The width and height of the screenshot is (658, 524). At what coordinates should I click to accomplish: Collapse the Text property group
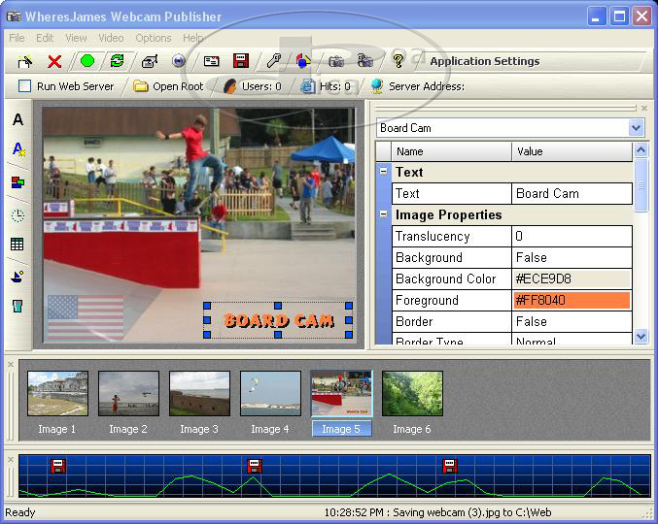383,172
